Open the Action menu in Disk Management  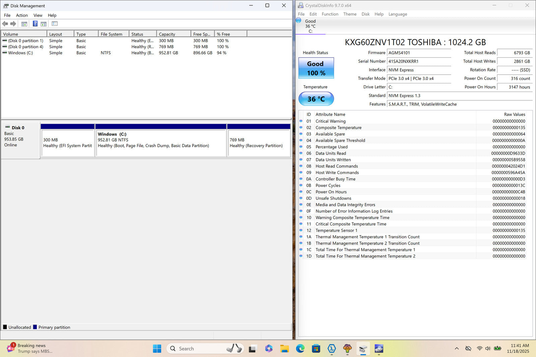[22, 15]
